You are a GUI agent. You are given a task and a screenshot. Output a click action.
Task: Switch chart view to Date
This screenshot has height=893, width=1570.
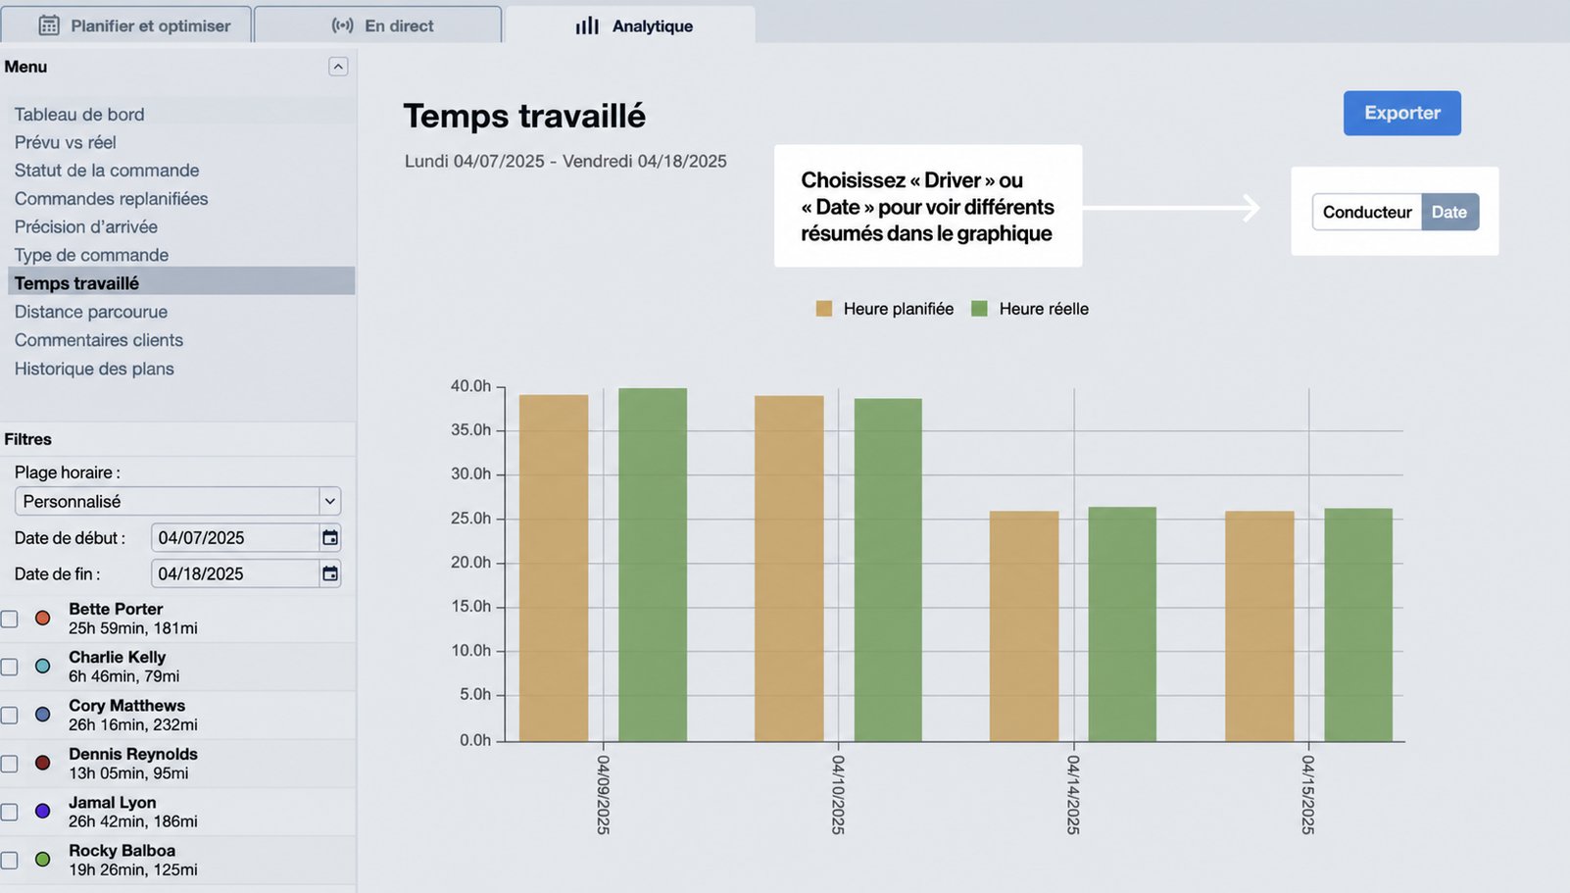click(x=1449, y=212)
